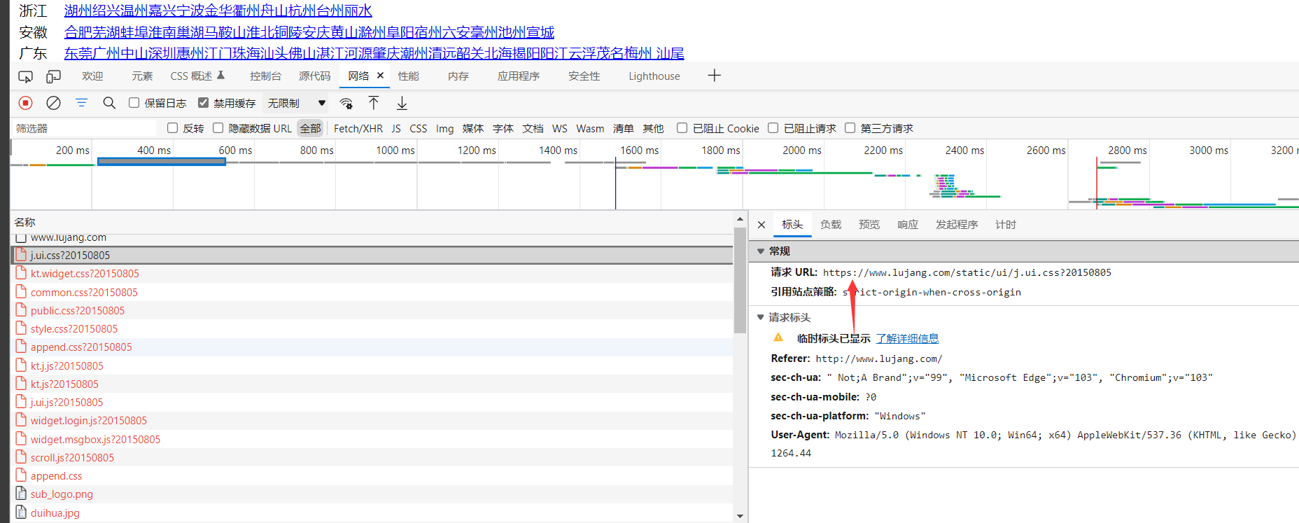Filter requests by Fetch/XHR
The image size is (1299, 523).
point(358,128)
